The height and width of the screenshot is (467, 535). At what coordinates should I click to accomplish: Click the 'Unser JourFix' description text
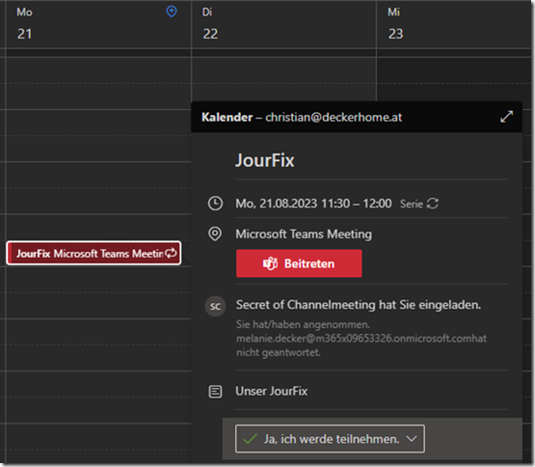tap(272, 391)
